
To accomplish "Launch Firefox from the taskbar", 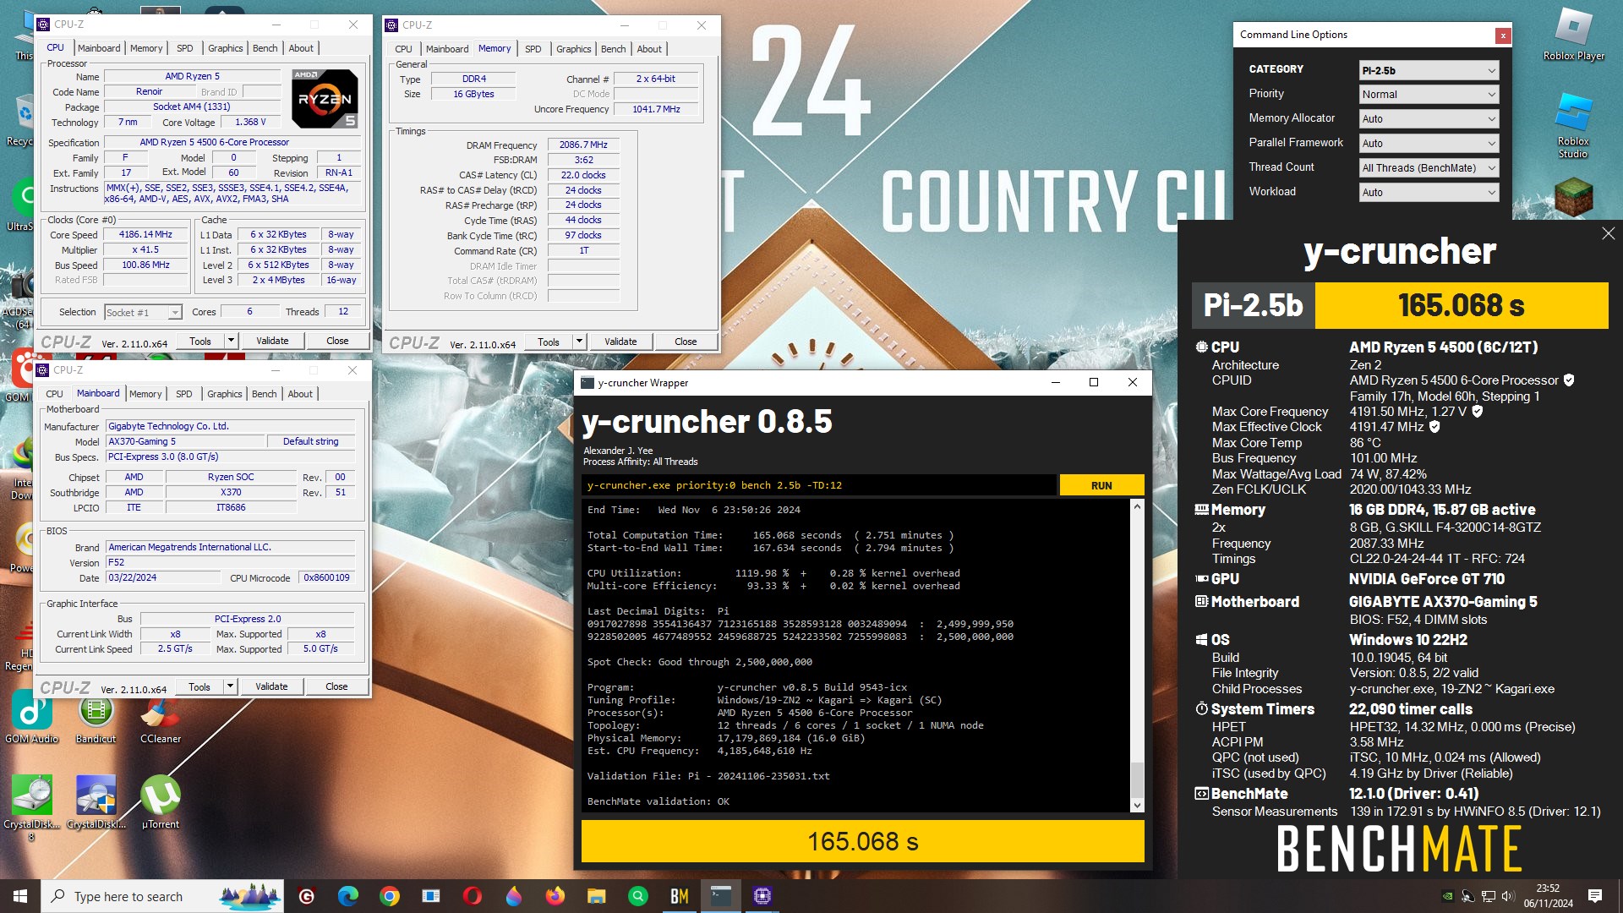I will 555,896.
